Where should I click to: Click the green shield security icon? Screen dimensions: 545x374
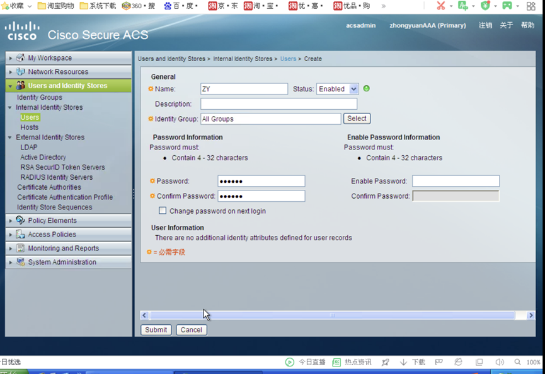[485, 6]
